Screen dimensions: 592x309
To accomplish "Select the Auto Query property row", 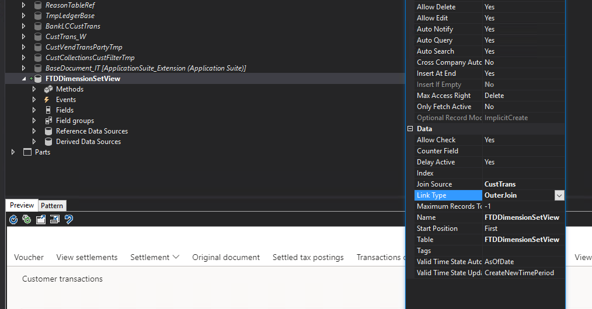I will coord(490,40).
